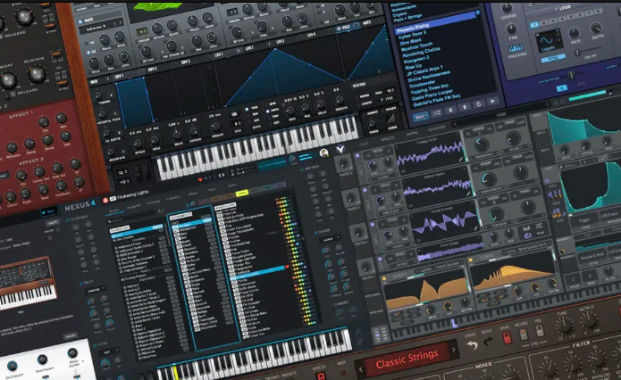The width and height of the screenshot is (621, 380).
Task: Toggle the FILTER power button in Nexus
Action: point(94,345)
